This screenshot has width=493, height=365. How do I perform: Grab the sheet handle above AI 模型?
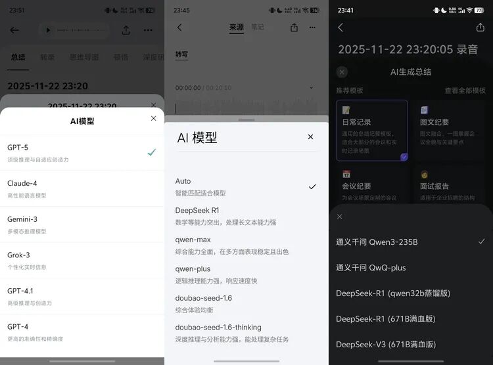(246, 120)
